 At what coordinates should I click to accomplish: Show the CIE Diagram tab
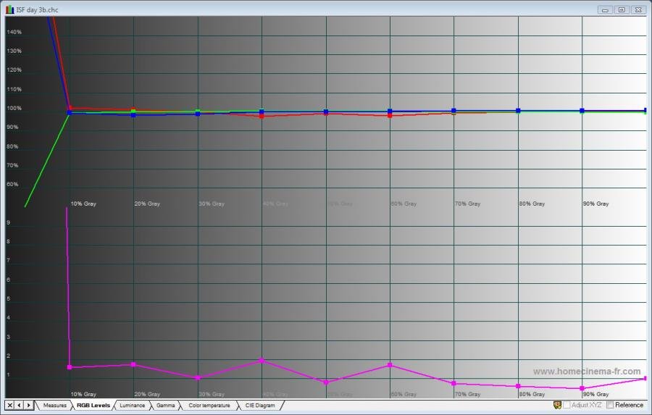click(x=260, y=405)
